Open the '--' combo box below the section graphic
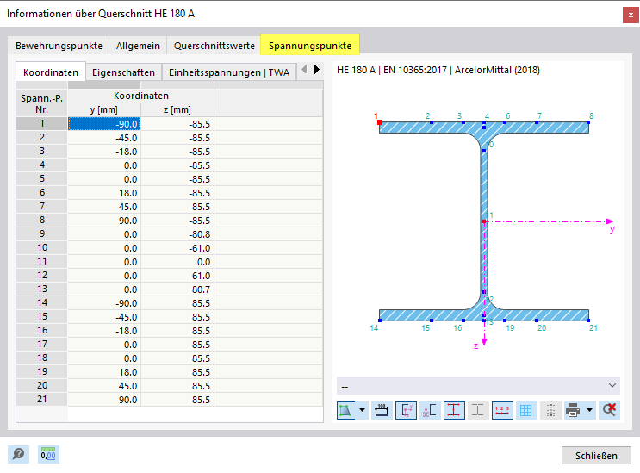 point(478,386)
